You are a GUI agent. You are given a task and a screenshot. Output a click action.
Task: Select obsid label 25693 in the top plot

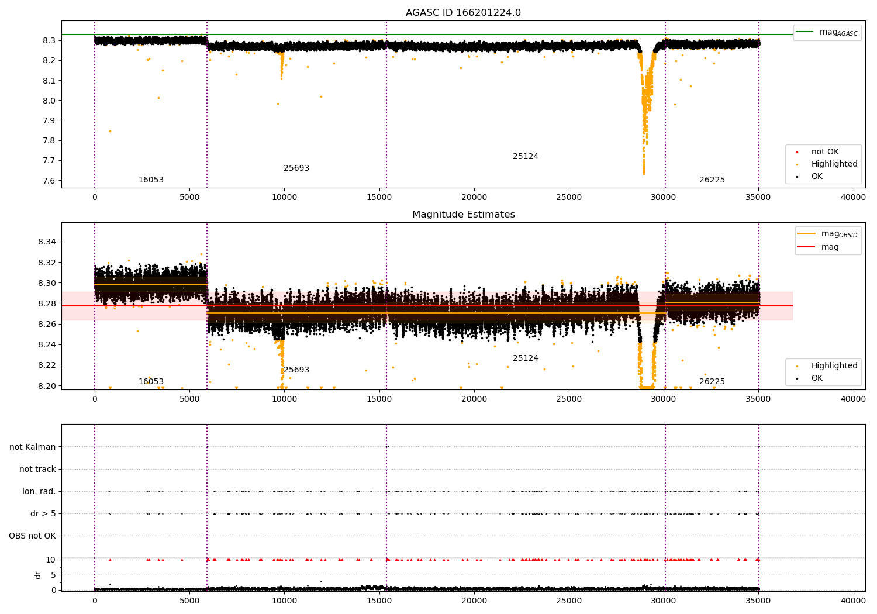pyautogui.click(x=296, y=168)
